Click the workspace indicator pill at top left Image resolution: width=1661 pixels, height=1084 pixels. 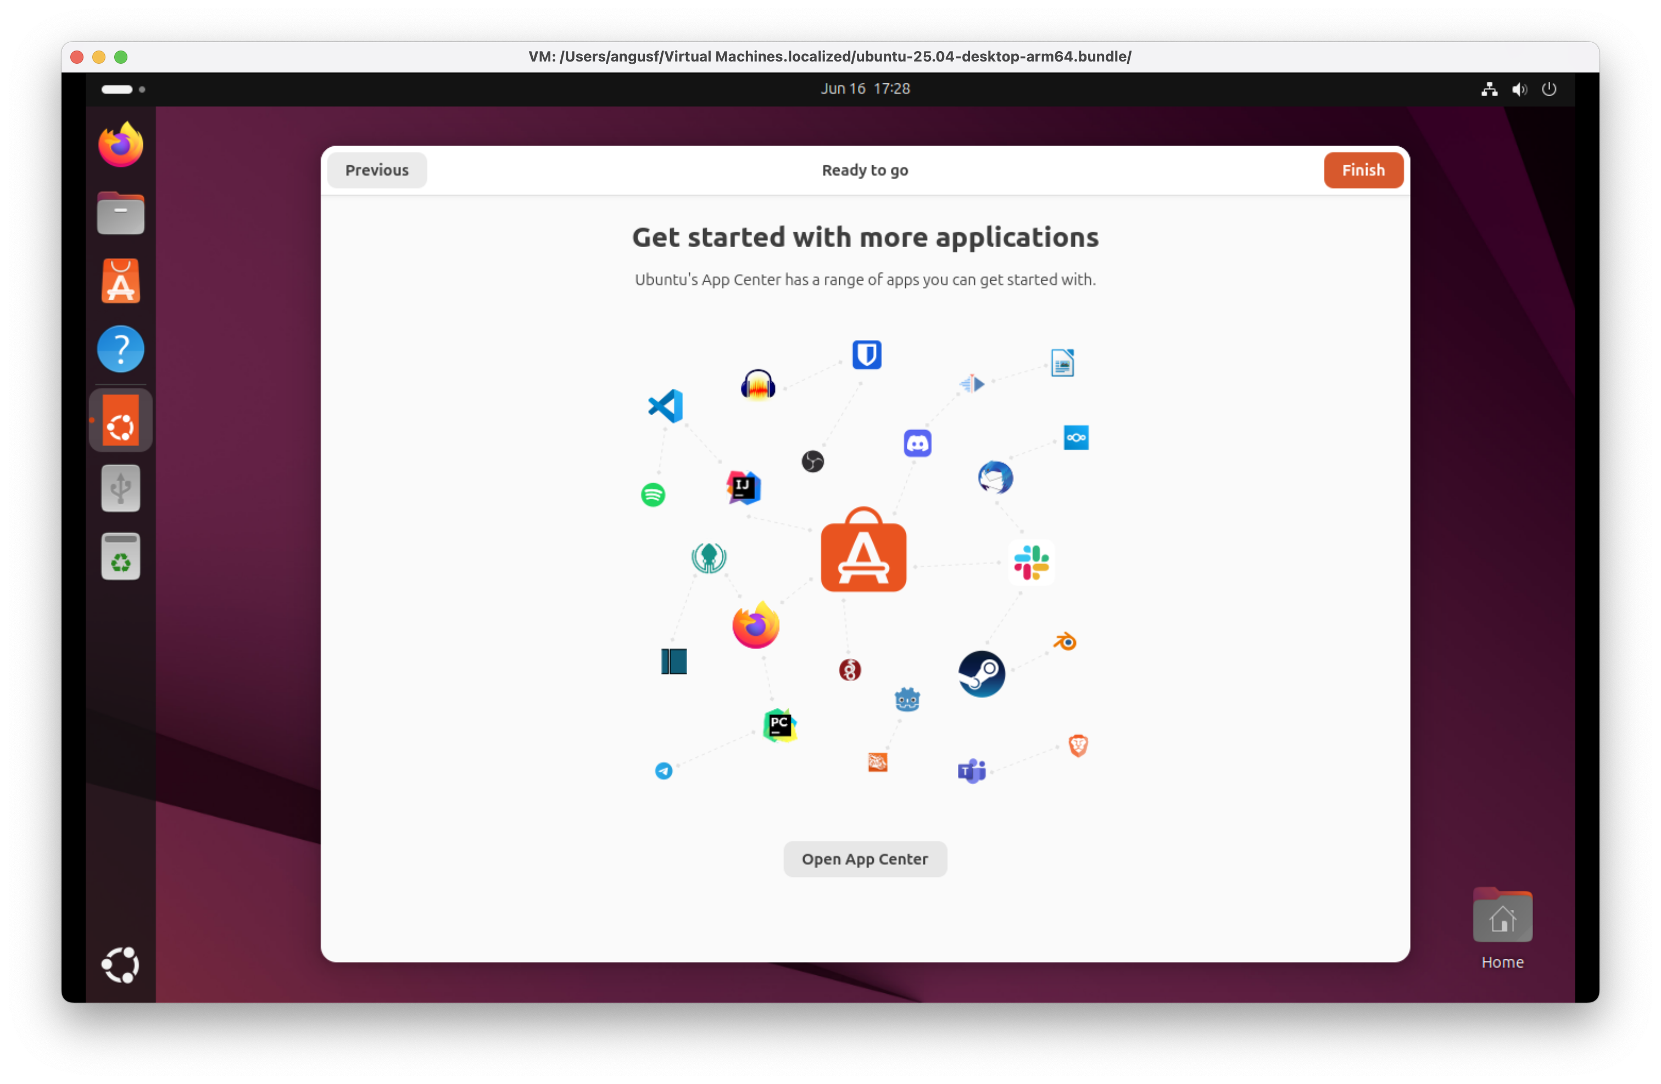(116, 90)
